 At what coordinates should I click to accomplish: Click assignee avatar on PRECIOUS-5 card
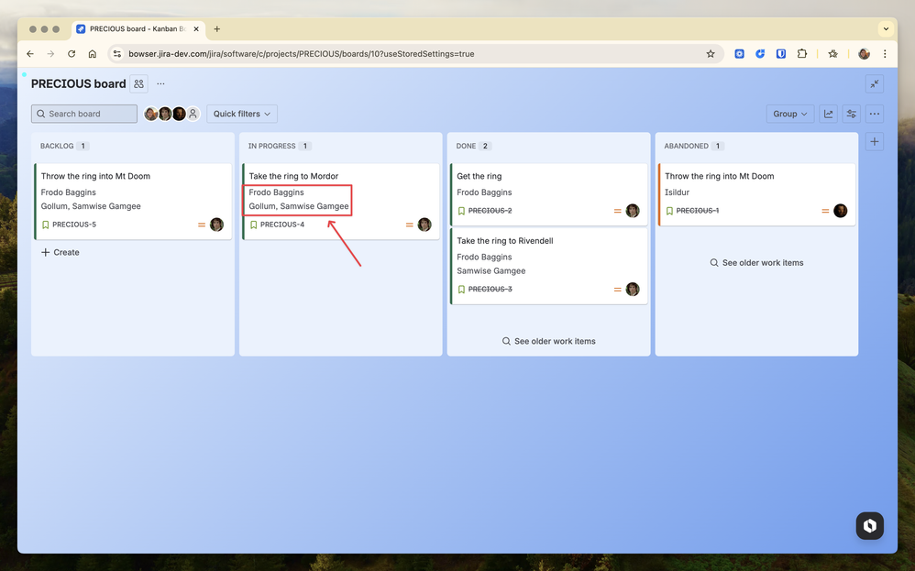coord(216,225)
